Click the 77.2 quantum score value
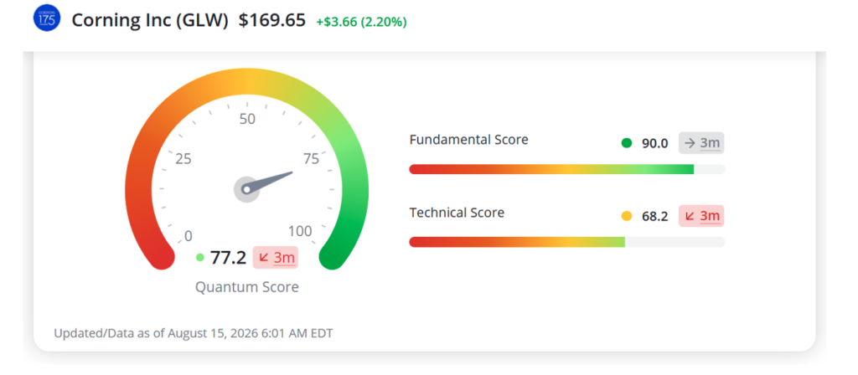This screenshot has height=375, width=858. click(x=229, y=258)
